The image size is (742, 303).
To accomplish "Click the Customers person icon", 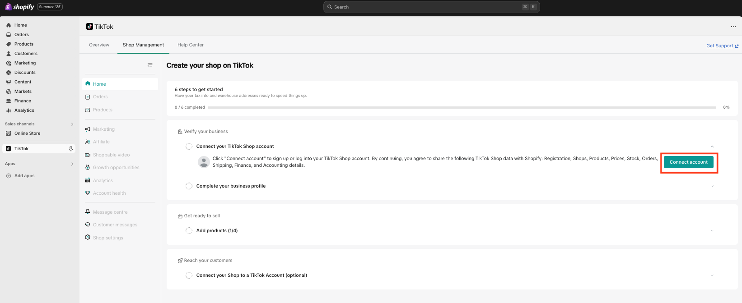I will click(9, 54).
